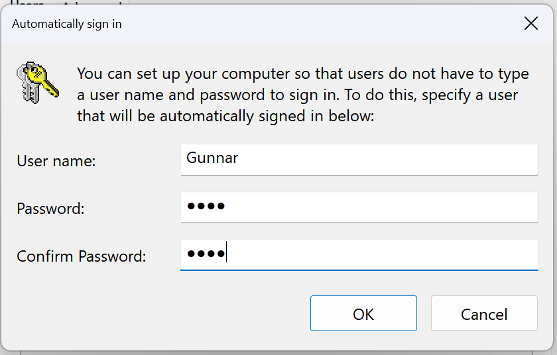Cancel the automatic sign-in setup

point(484,313)
